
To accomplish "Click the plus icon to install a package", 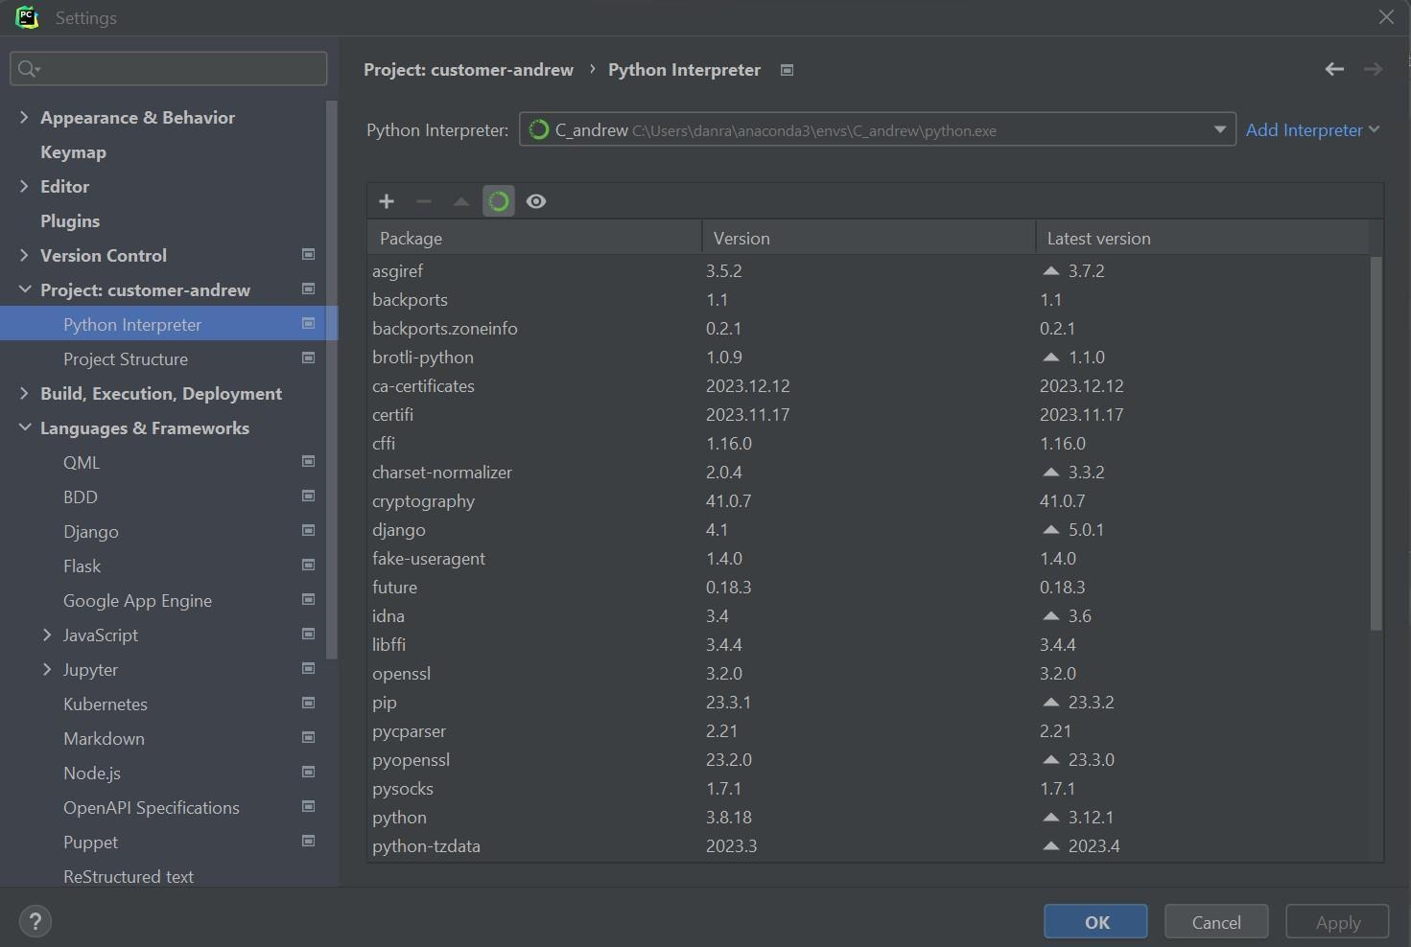I will tap(387, 201).
